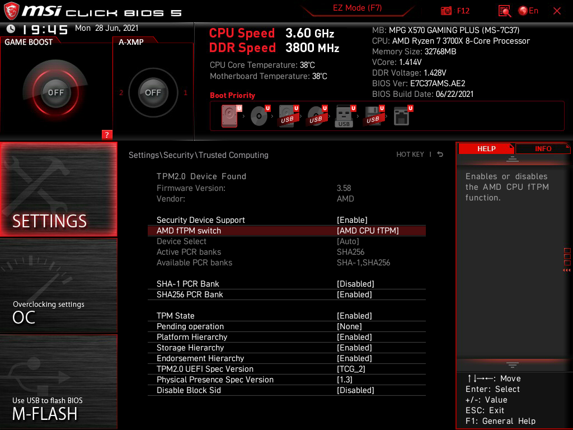
Task: Click the Settings\Security\Trusted Computing breadcrumb
Action: (199, 155)
